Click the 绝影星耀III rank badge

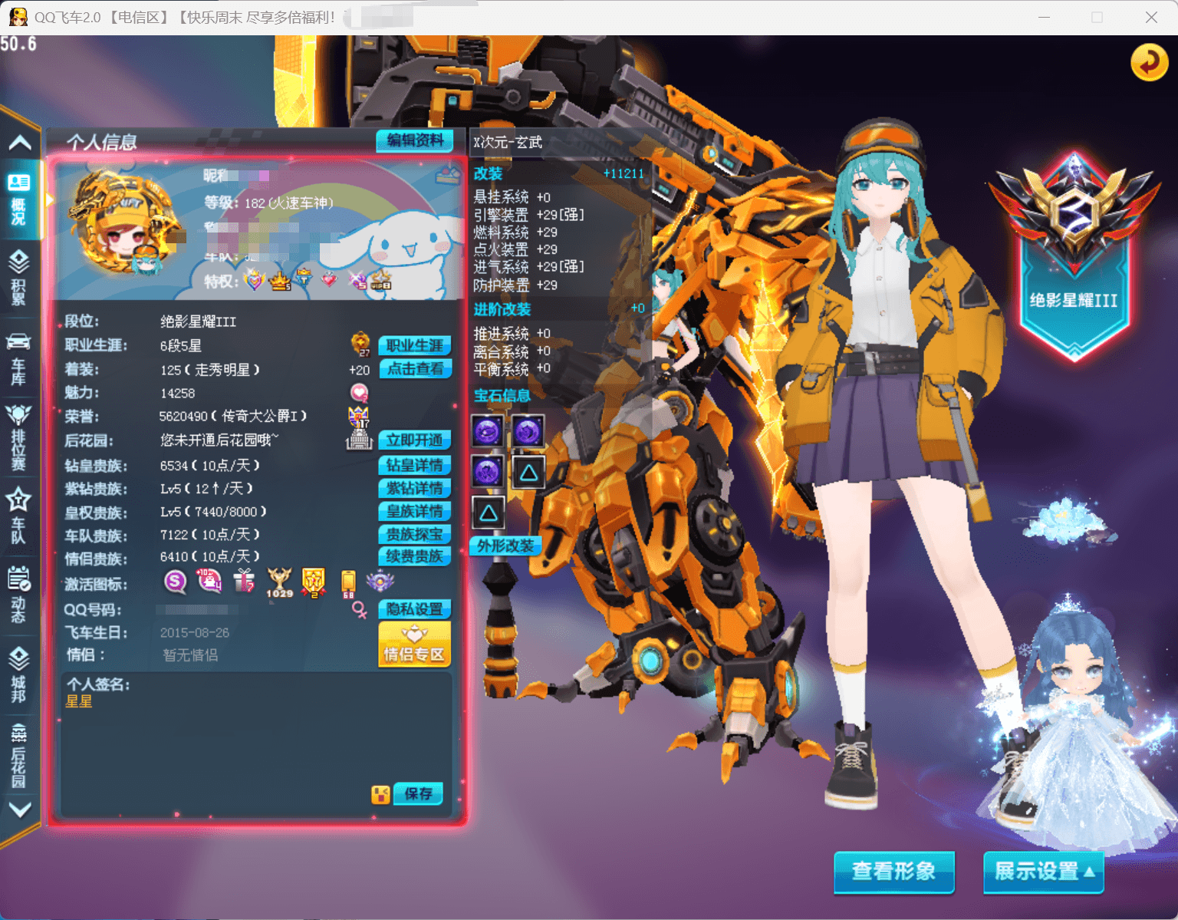[x=1074, y=256]
